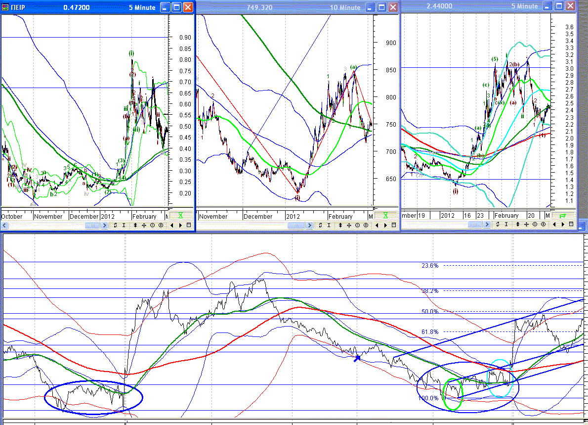Screen dimensions: 588x425
Task: Click blue cross marker on bottom chart
Action: 357,359
